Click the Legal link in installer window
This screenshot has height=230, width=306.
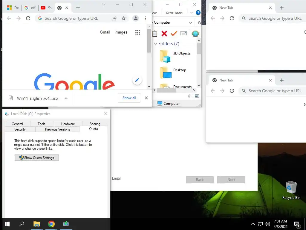116,178
